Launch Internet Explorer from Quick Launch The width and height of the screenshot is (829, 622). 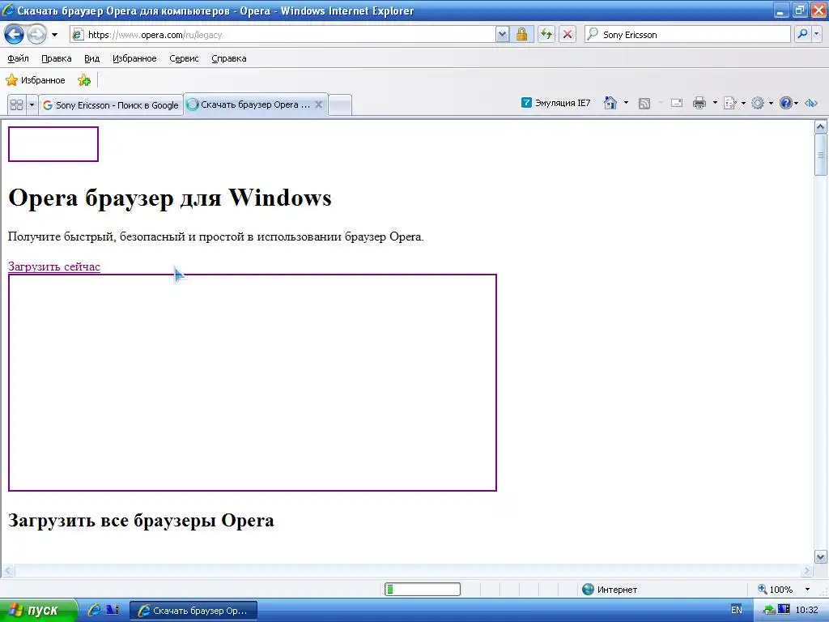pyautogui.click(x=94, y=611)
